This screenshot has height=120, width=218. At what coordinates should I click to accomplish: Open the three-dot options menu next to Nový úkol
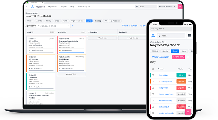pyautogui.click(x=188, y=57)
